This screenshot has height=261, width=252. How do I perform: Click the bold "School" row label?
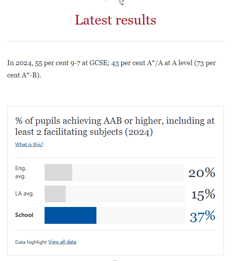point(24,215)
